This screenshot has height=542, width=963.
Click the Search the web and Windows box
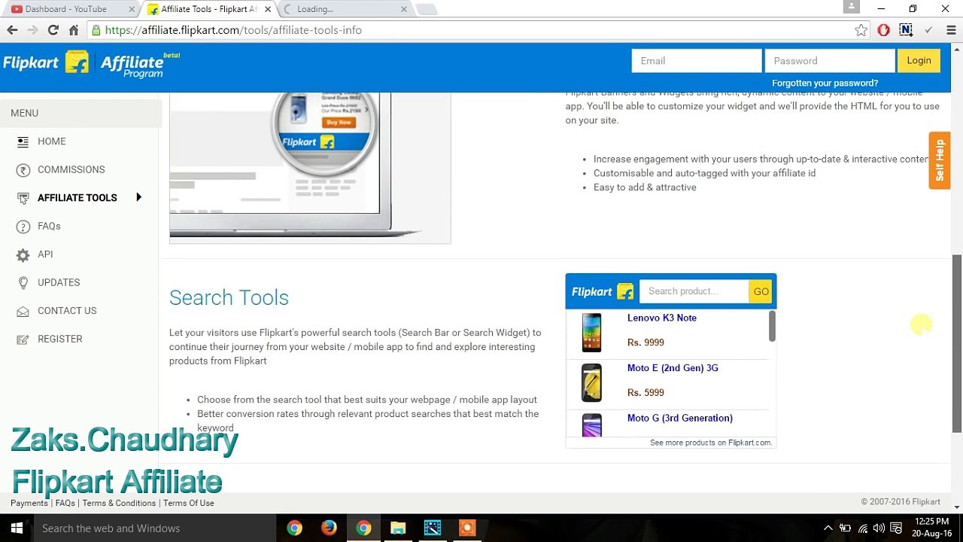point(154,528)
